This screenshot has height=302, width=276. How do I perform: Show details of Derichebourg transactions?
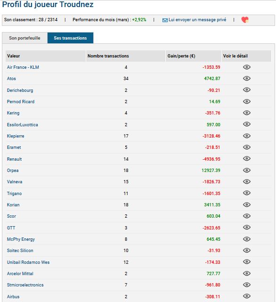(x=246, y=90)
